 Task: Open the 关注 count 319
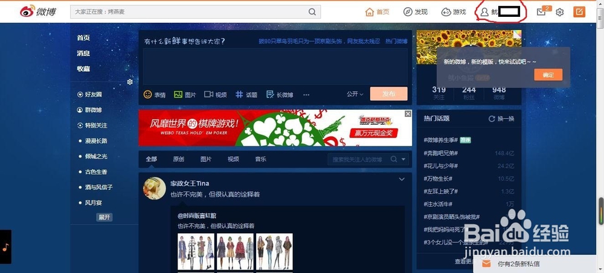[439, 93]
